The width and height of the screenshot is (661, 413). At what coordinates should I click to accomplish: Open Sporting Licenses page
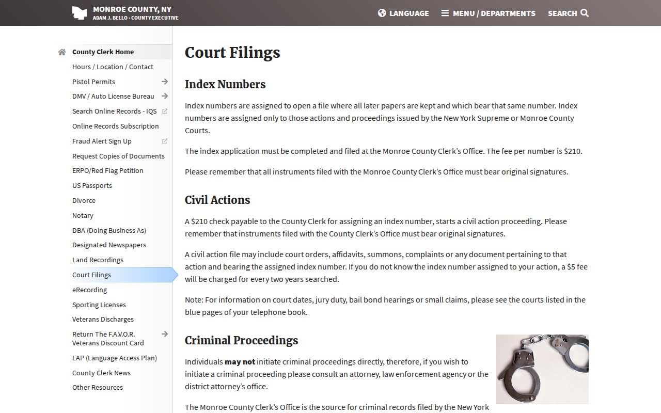tap(99, 305)
